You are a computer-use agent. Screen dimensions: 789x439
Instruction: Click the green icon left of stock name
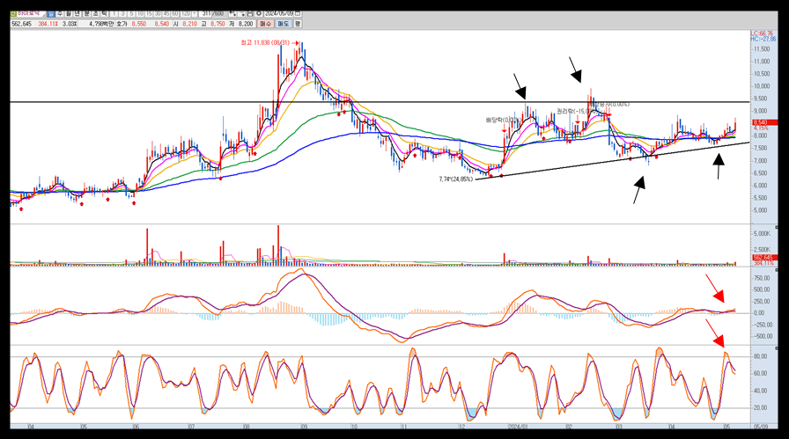tap(13, 13)
